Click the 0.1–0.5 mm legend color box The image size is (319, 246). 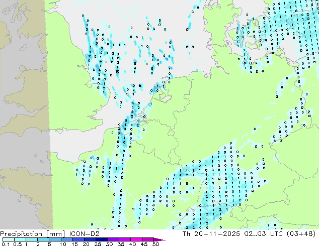point(9,239)
